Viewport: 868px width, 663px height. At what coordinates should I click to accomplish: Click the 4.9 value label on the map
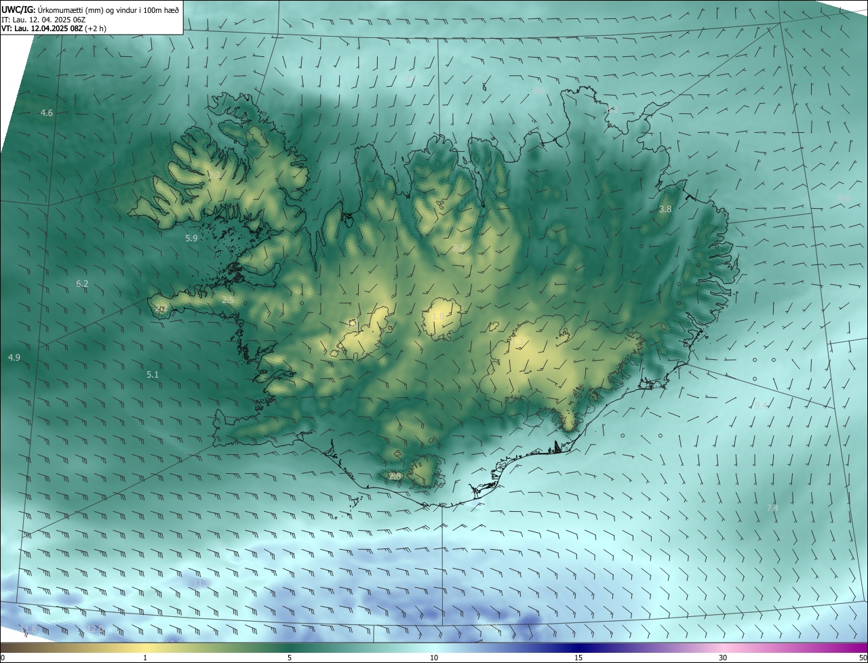click(x=14, y=357)
